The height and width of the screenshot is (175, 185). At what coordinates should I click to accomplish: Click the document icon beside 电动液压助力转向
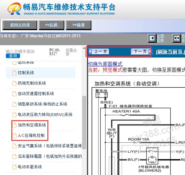(x=14, y=114)
